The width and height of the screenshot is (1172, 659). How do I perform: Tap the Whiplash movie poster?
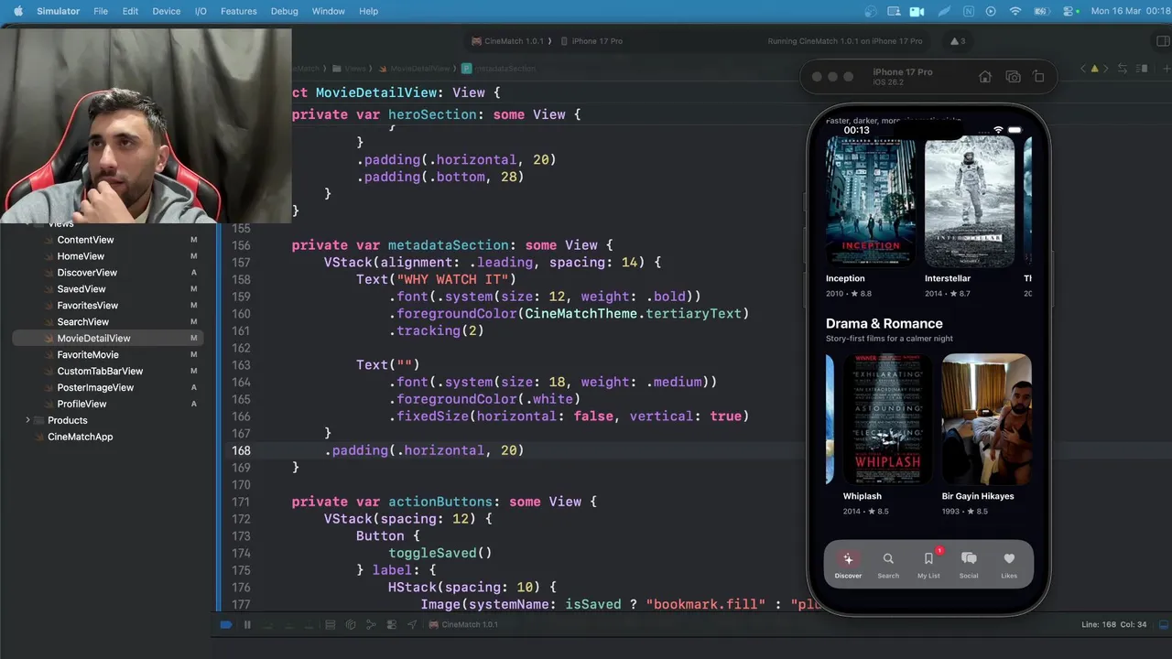click(887, 419)
